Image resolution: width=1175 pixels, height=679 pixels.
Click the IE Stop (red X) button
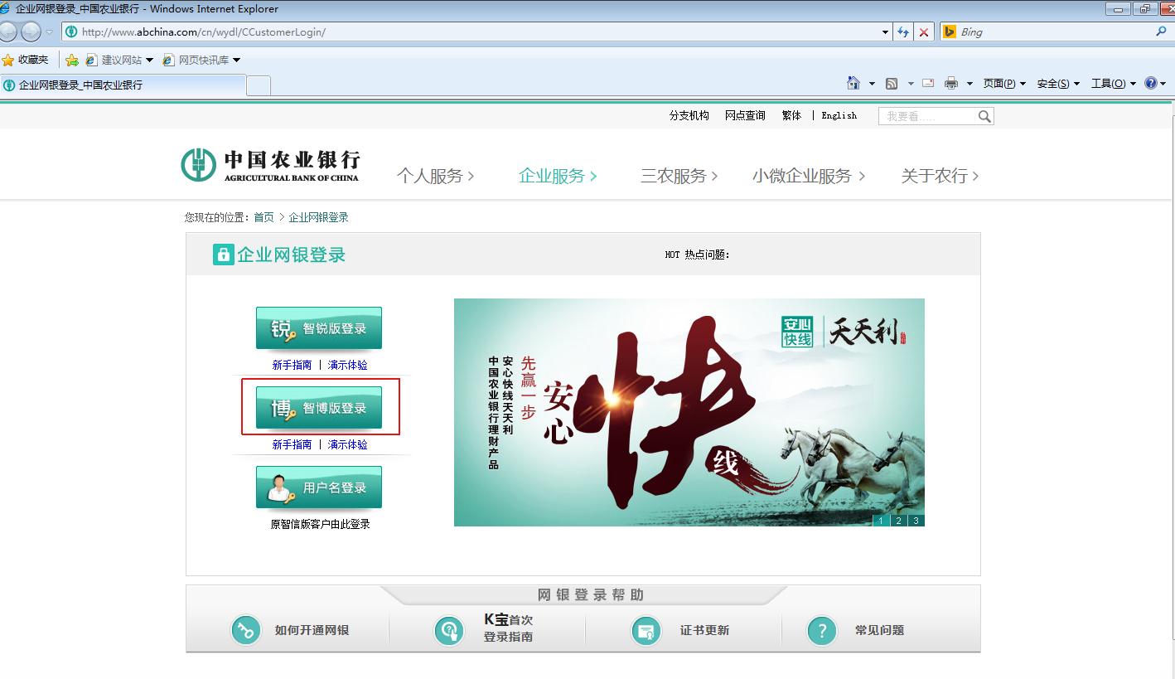pos(924,32)
